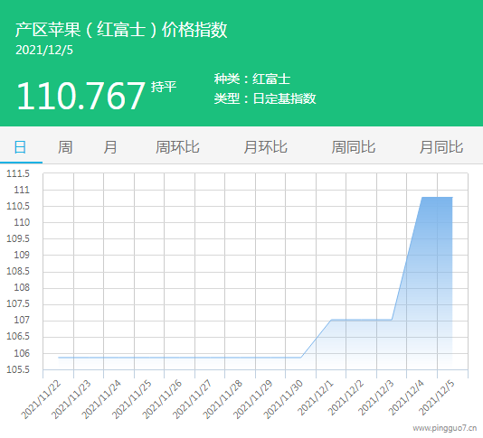483x438 pixels.
Task: Click the 111.5 y-axis label
Action: pyautogui.click(x=18, y=173)
